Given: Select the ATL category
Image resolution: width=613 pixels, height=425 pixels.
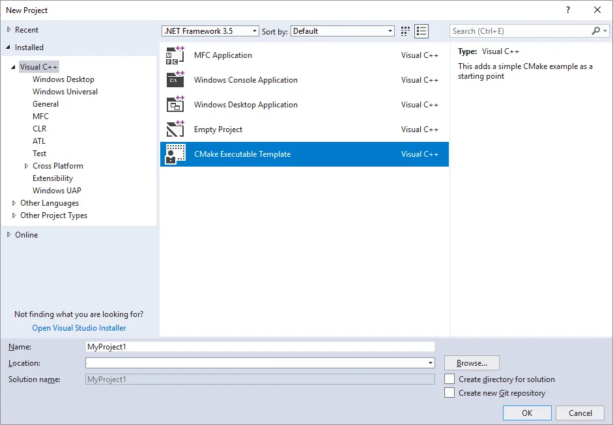Looking at the screenshot, I should click(x=38, y=141).
